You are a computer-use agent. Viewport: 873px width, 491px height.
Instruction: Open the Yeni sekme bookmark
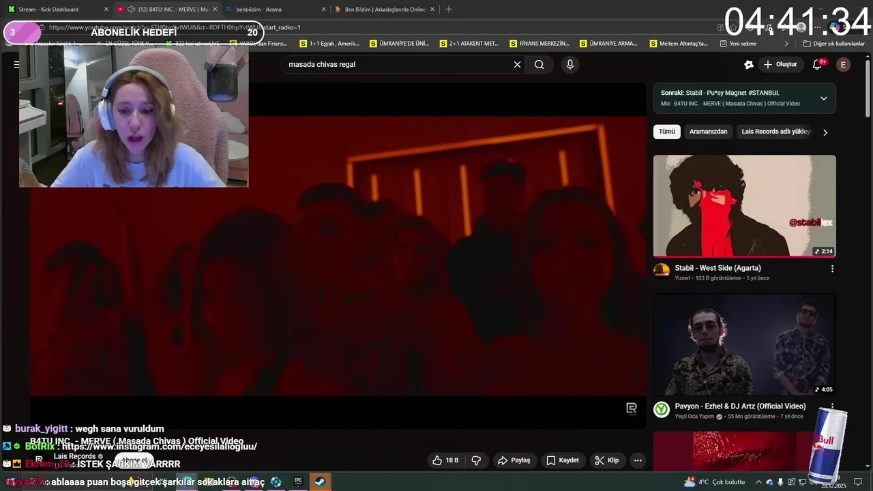click(739, 44)
